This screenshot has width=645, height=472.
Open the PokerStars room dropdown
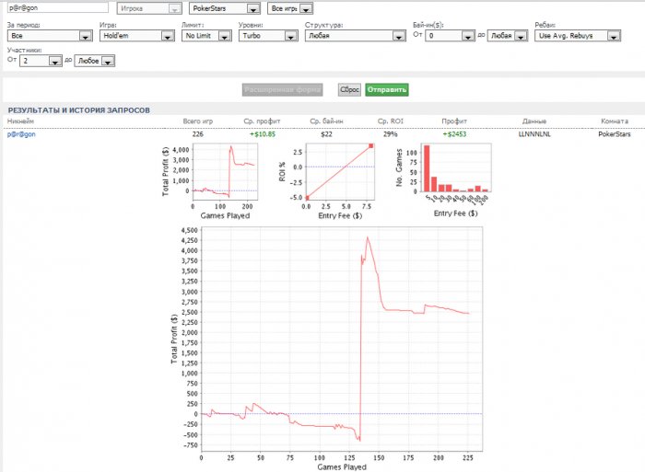(225, 8)
